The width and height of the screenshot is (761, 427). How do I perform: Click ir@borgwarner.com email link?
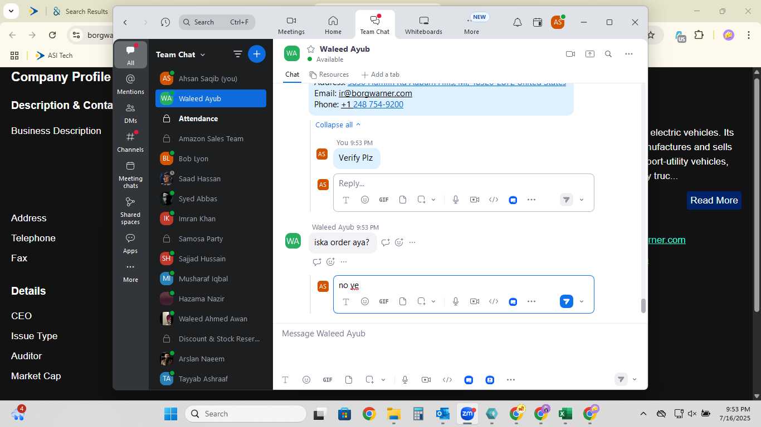(x=375, y=93)
